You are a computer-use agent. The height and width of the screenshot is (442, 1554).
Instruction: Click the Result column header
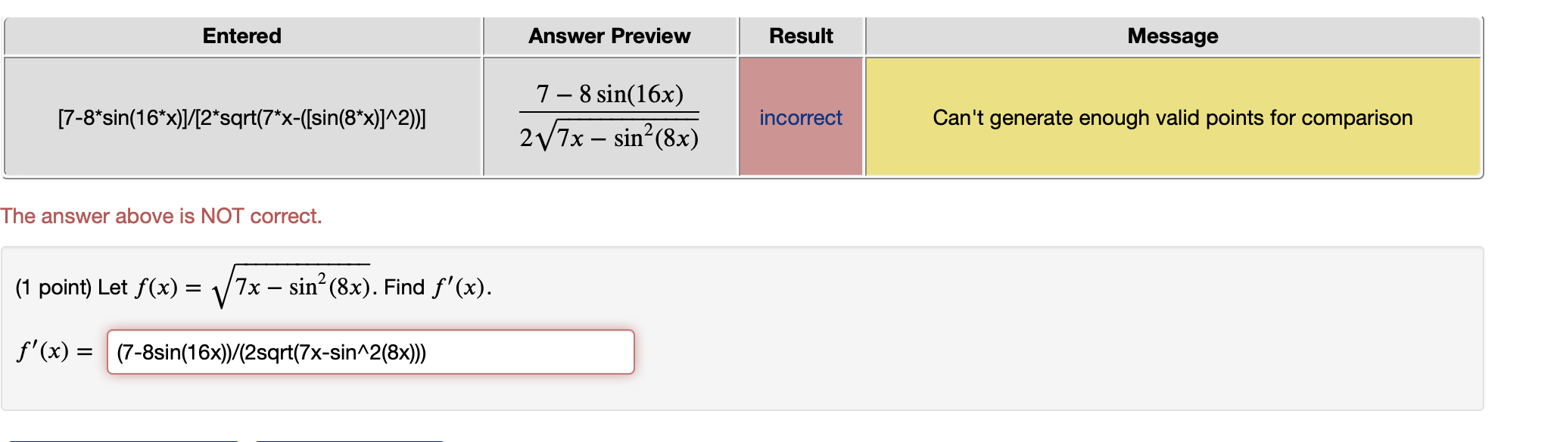(x=799, y=35)
